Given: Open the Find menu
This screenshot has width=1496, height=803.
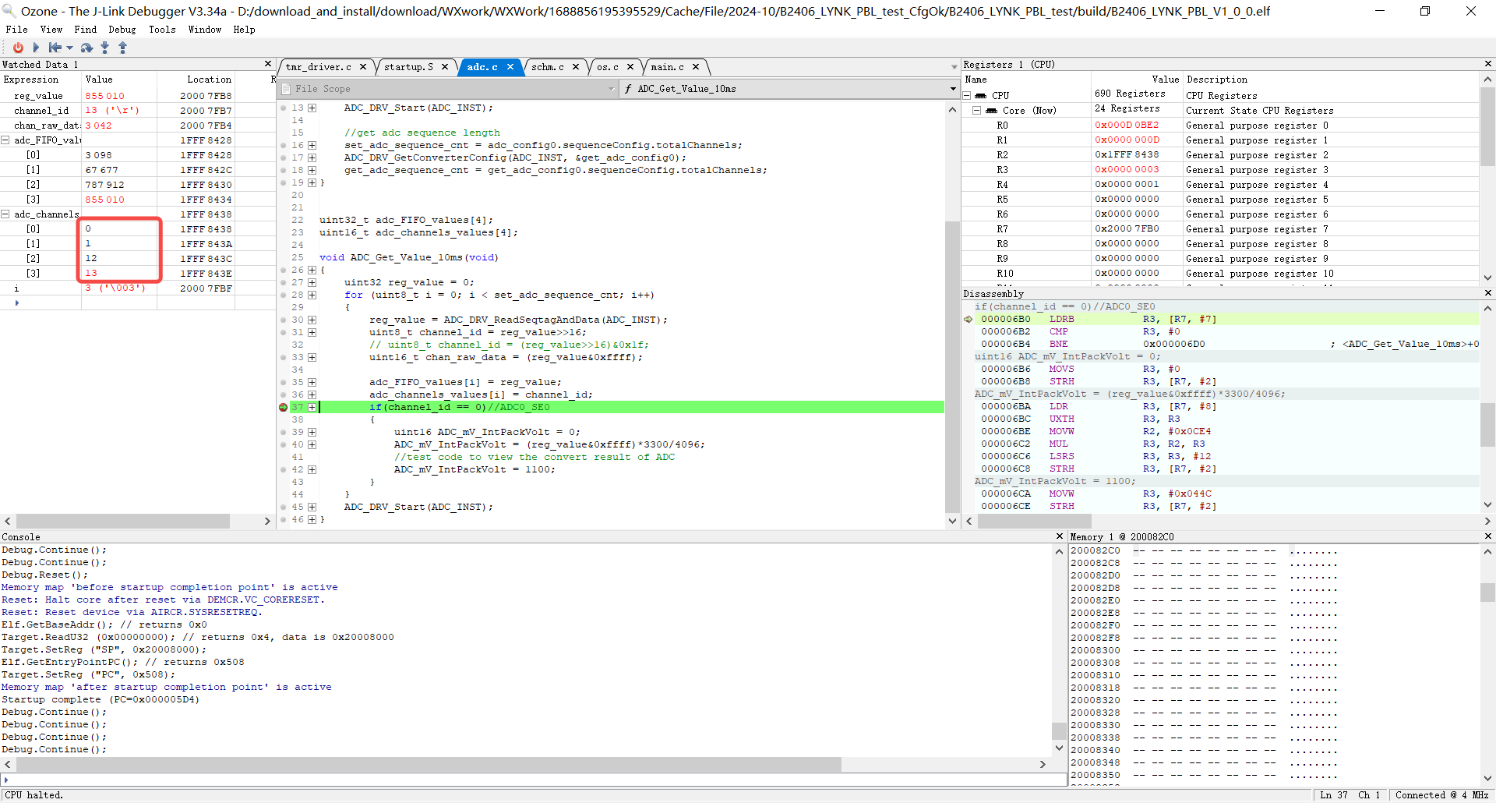Looking at the screenshot, I should [86, 30].
